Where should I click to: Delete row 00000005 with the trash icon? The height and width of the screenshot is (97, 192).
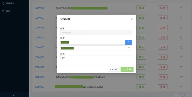point(181,47)
